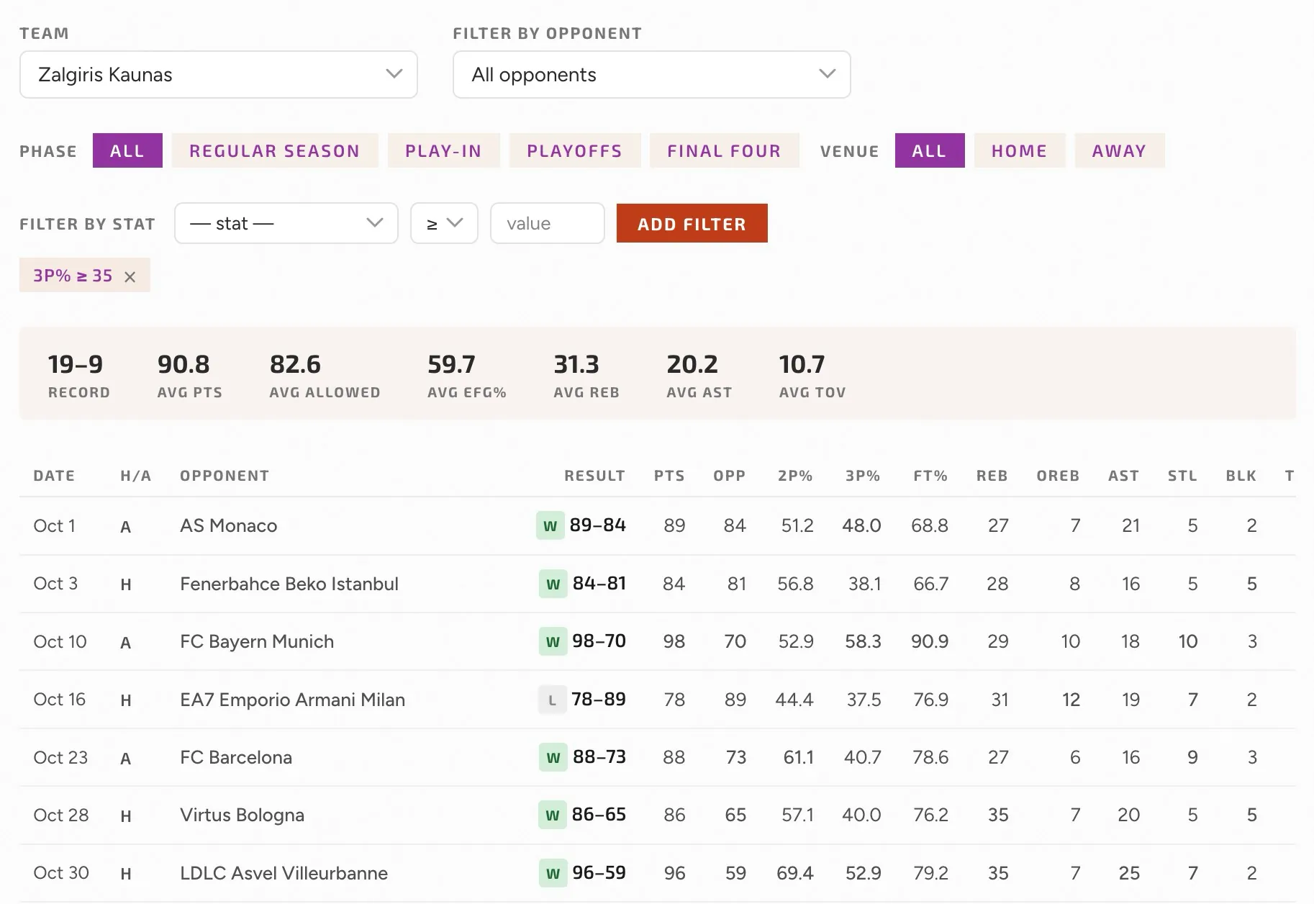Click the Oct 1 date cell

pos(54,525)
